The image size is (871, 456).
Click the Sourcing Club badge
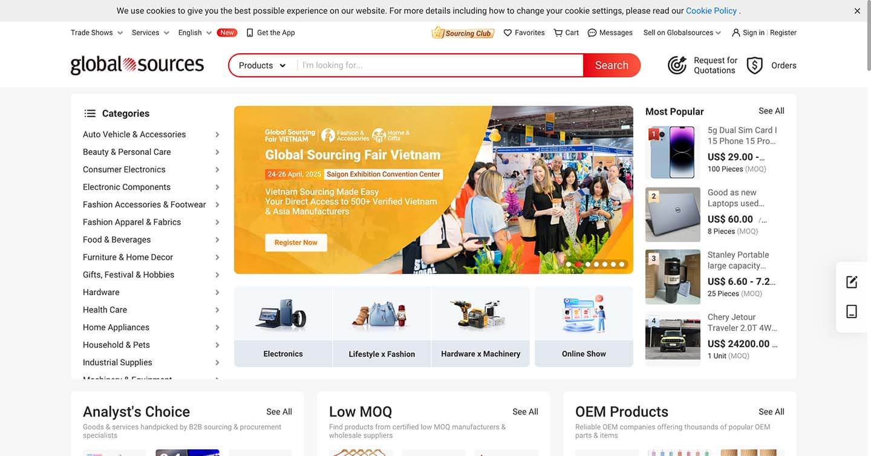click(x=463, y=33)
